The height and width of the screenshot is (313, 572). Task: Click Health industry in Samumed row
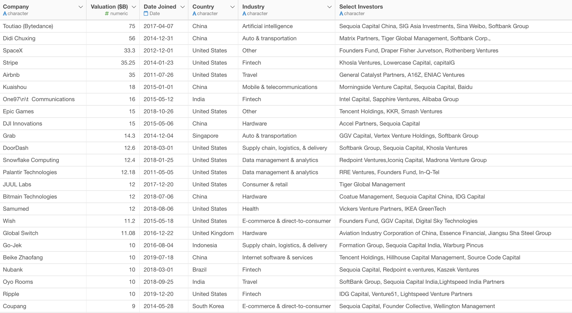(x=250, y=209)
